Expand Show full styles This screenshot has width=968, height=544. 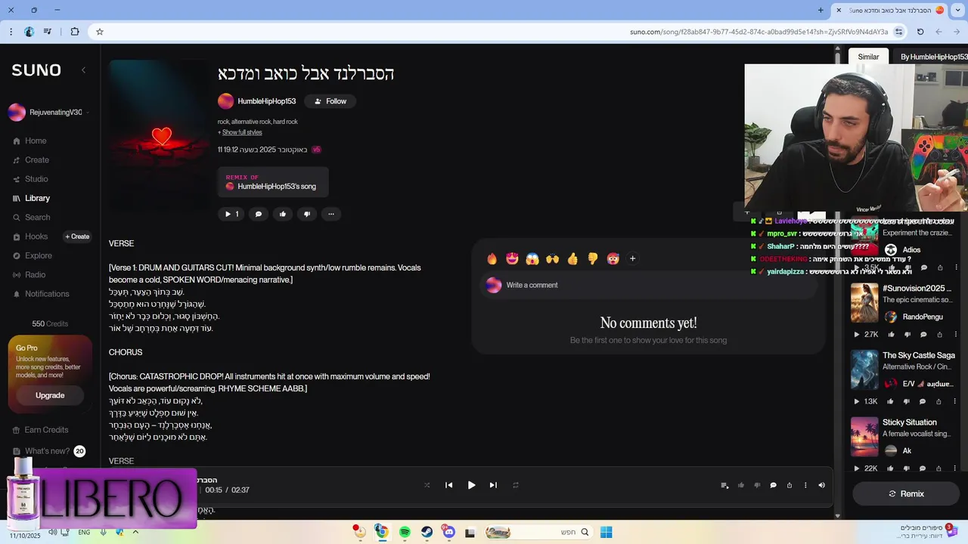tap(241, 132)
